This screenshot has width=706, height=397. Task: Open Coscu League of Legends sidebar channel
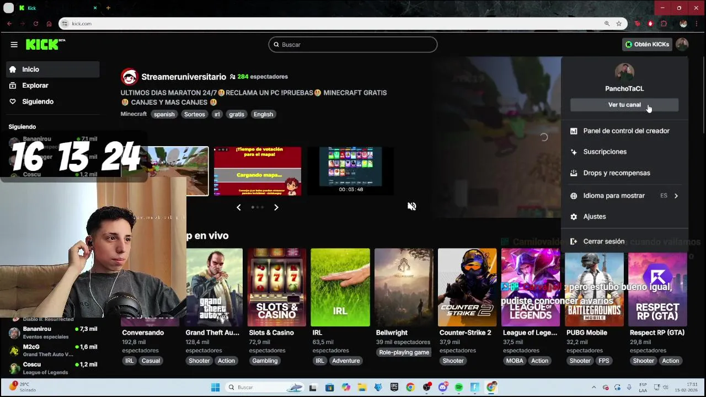53,368
